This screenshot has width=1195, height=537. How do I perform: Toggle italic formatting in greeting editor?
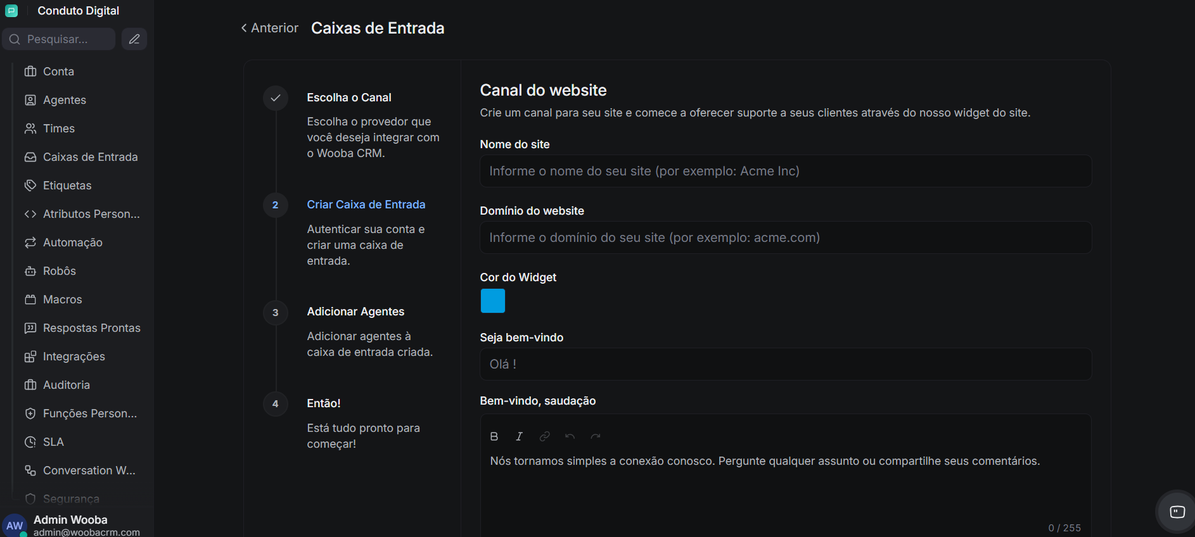click(519, 436)
